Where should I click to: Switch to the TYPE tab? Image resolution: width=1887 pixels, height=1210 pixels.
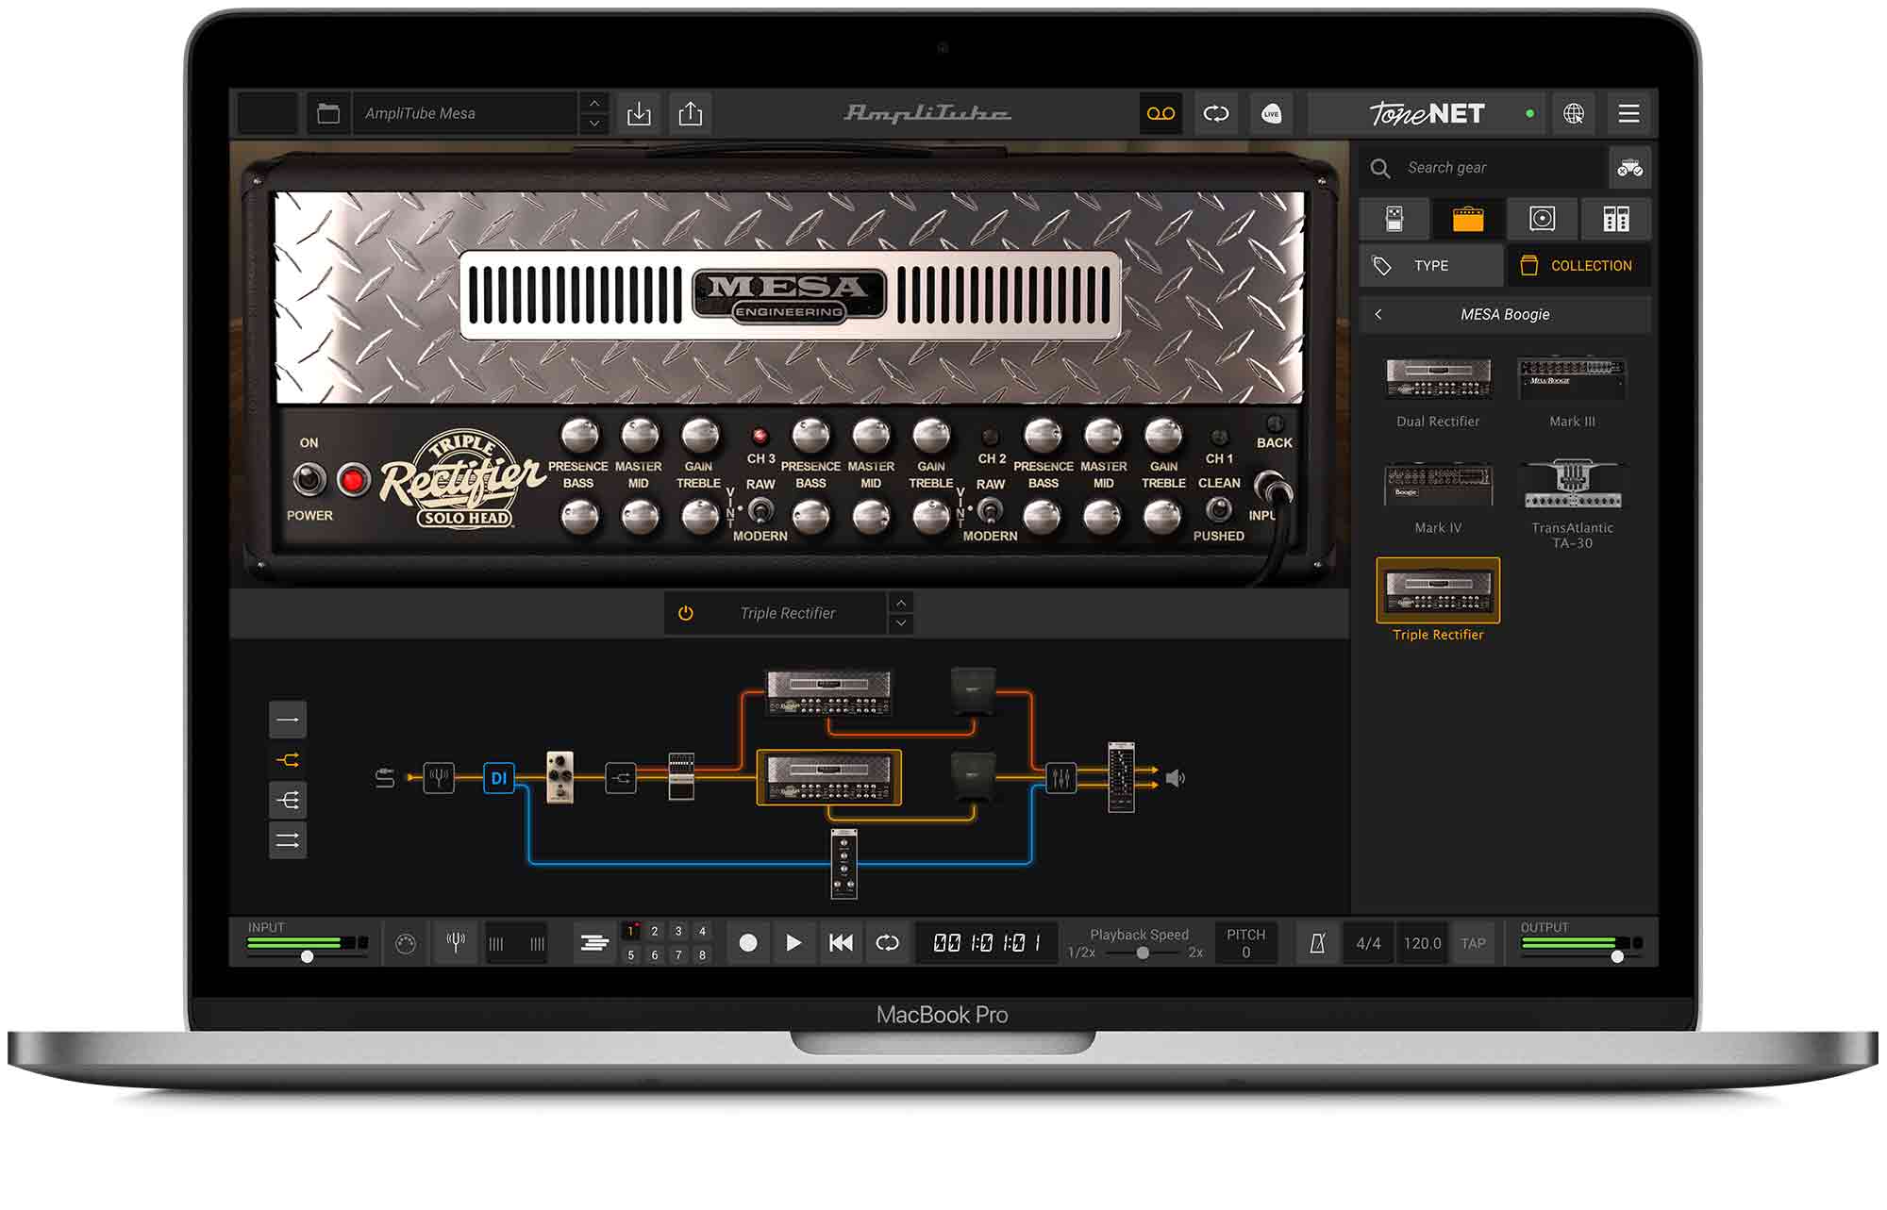click(1431, 266)
